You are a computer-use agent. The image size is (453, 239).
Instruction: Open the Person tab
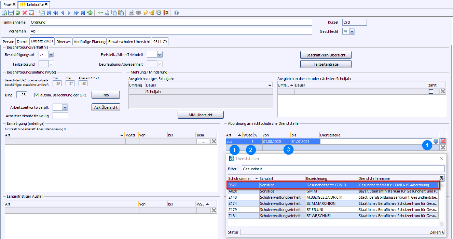9,42
